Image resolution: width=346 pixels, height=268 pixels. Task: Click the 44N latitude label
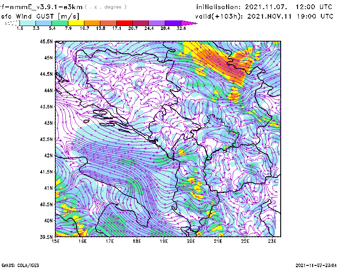click(x=48, y=90)
